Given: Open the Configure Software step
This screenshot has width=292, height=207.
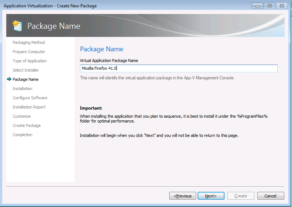Looking at the screenshot, I should click(30, 98).
